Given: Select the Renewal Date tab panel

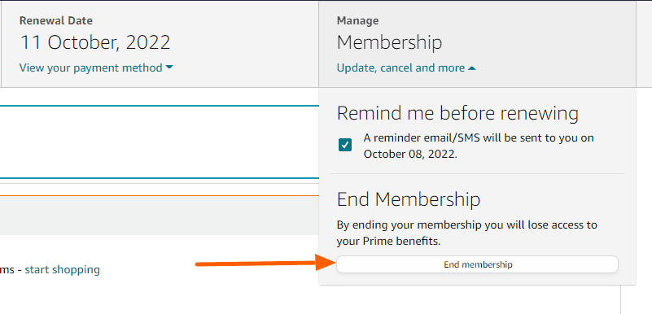Looking at the screenshot, I should [160, 44].
